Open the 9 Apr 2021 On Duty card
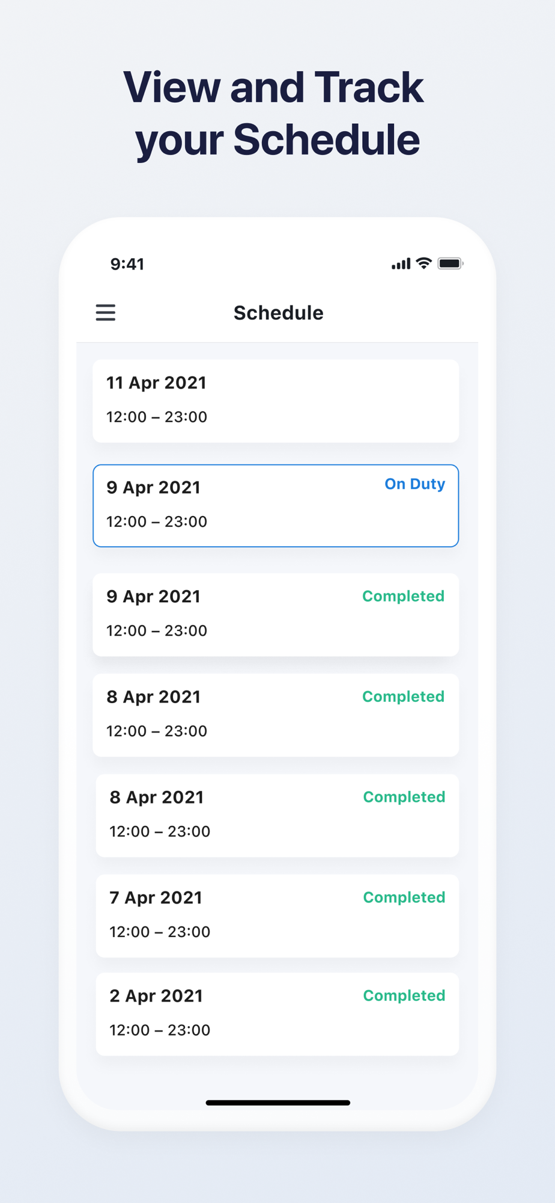The height and width of the screenshot is (1203, 555). coord(276,506)
